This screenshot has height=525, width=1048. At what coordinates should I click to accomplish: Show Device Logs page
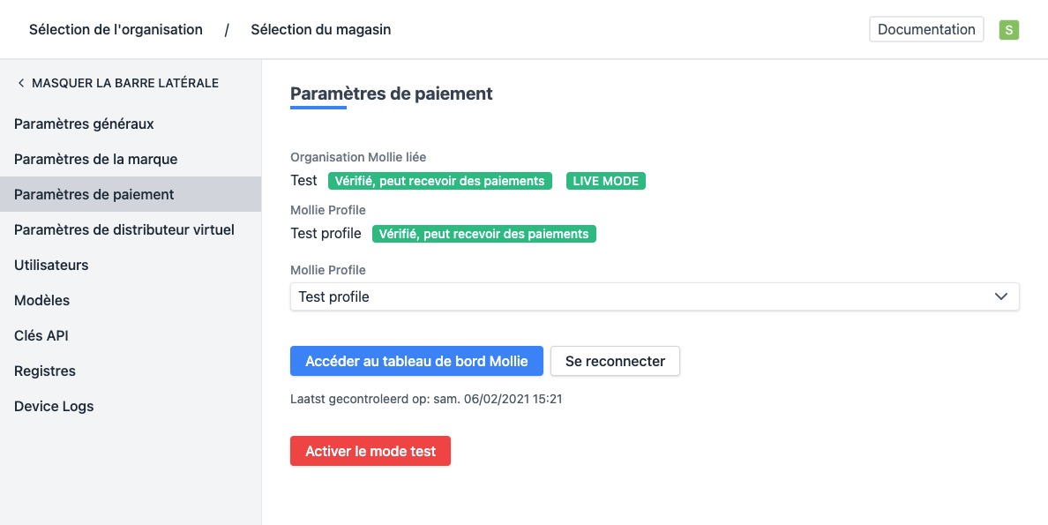(x=54, y=406)
